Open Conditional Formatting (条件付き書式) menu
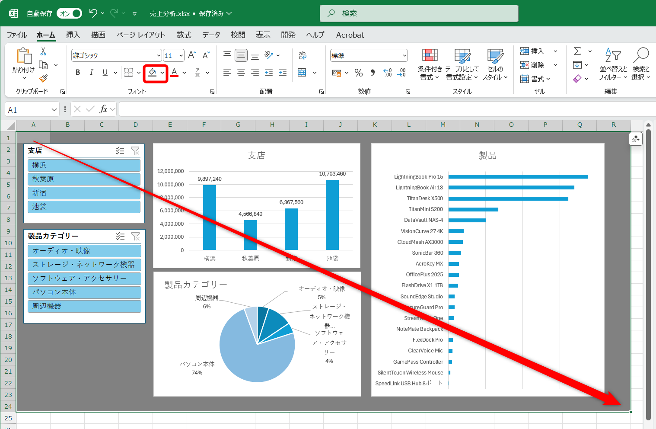Screen dimensions: 656x429 (430, 64)
